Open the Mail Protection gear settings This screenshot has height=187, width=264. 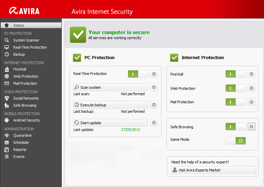click(252, 102)
